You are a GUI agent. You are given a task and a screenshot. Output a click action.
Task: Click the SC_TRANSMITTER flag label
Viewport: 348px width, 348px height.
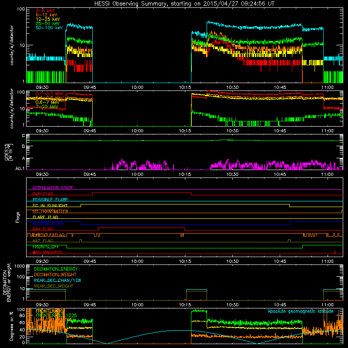(x=50, y=211)
